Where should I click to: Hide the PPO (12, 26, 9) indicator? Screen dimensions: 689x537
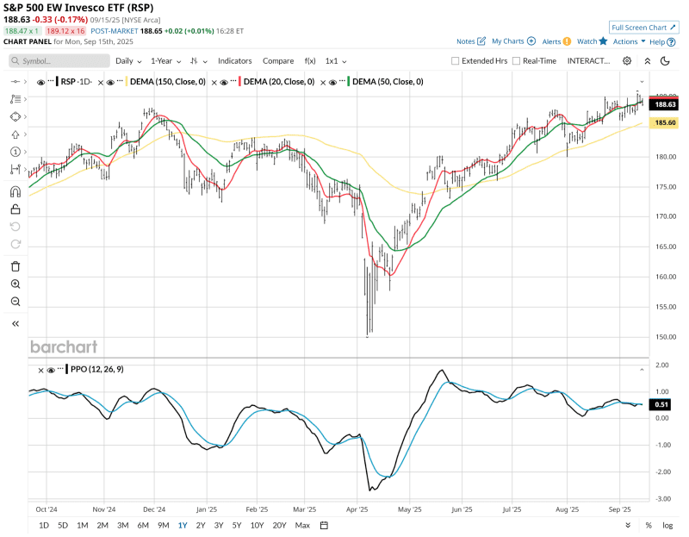coord(50,370)
